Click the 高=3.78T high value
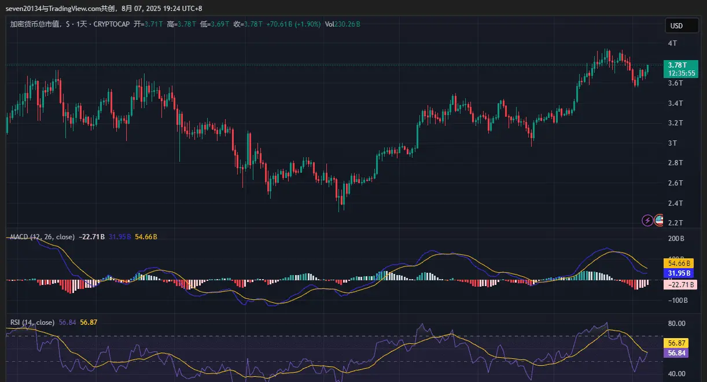The height and width of the screenshot is (382, 707). tap(182, 24)
